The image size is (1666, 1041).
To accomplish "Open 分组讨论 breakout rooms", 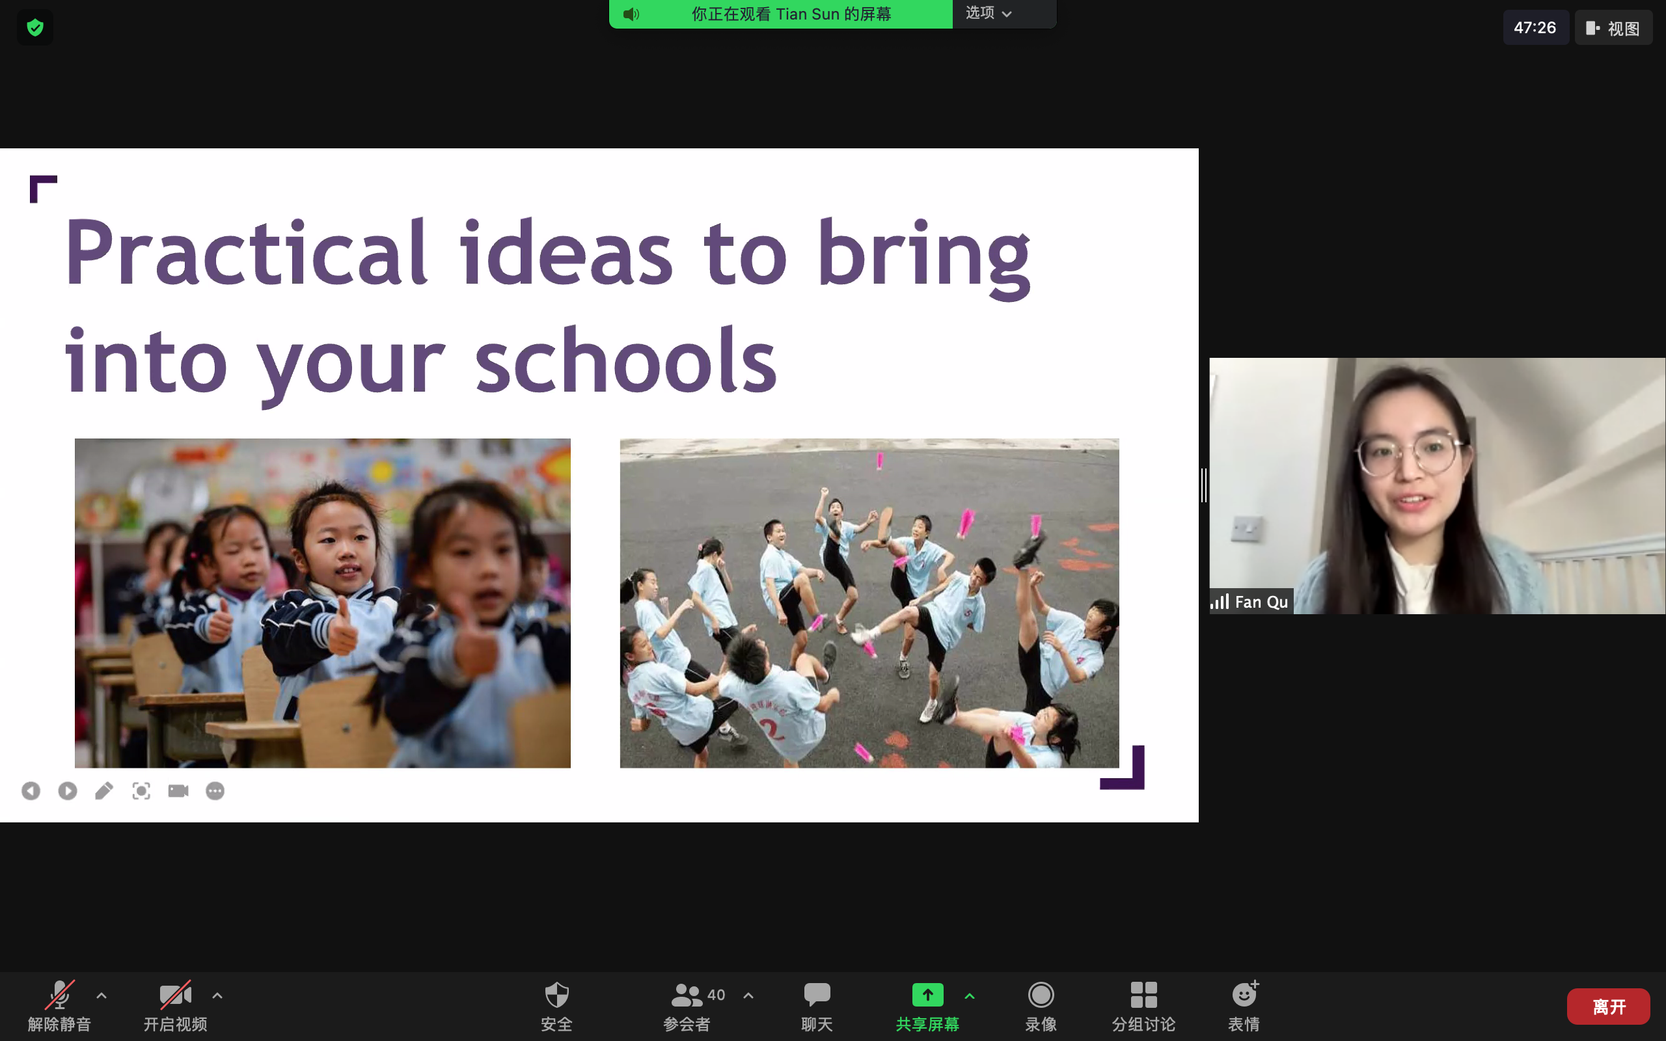I will (x=1143, y=1006).
